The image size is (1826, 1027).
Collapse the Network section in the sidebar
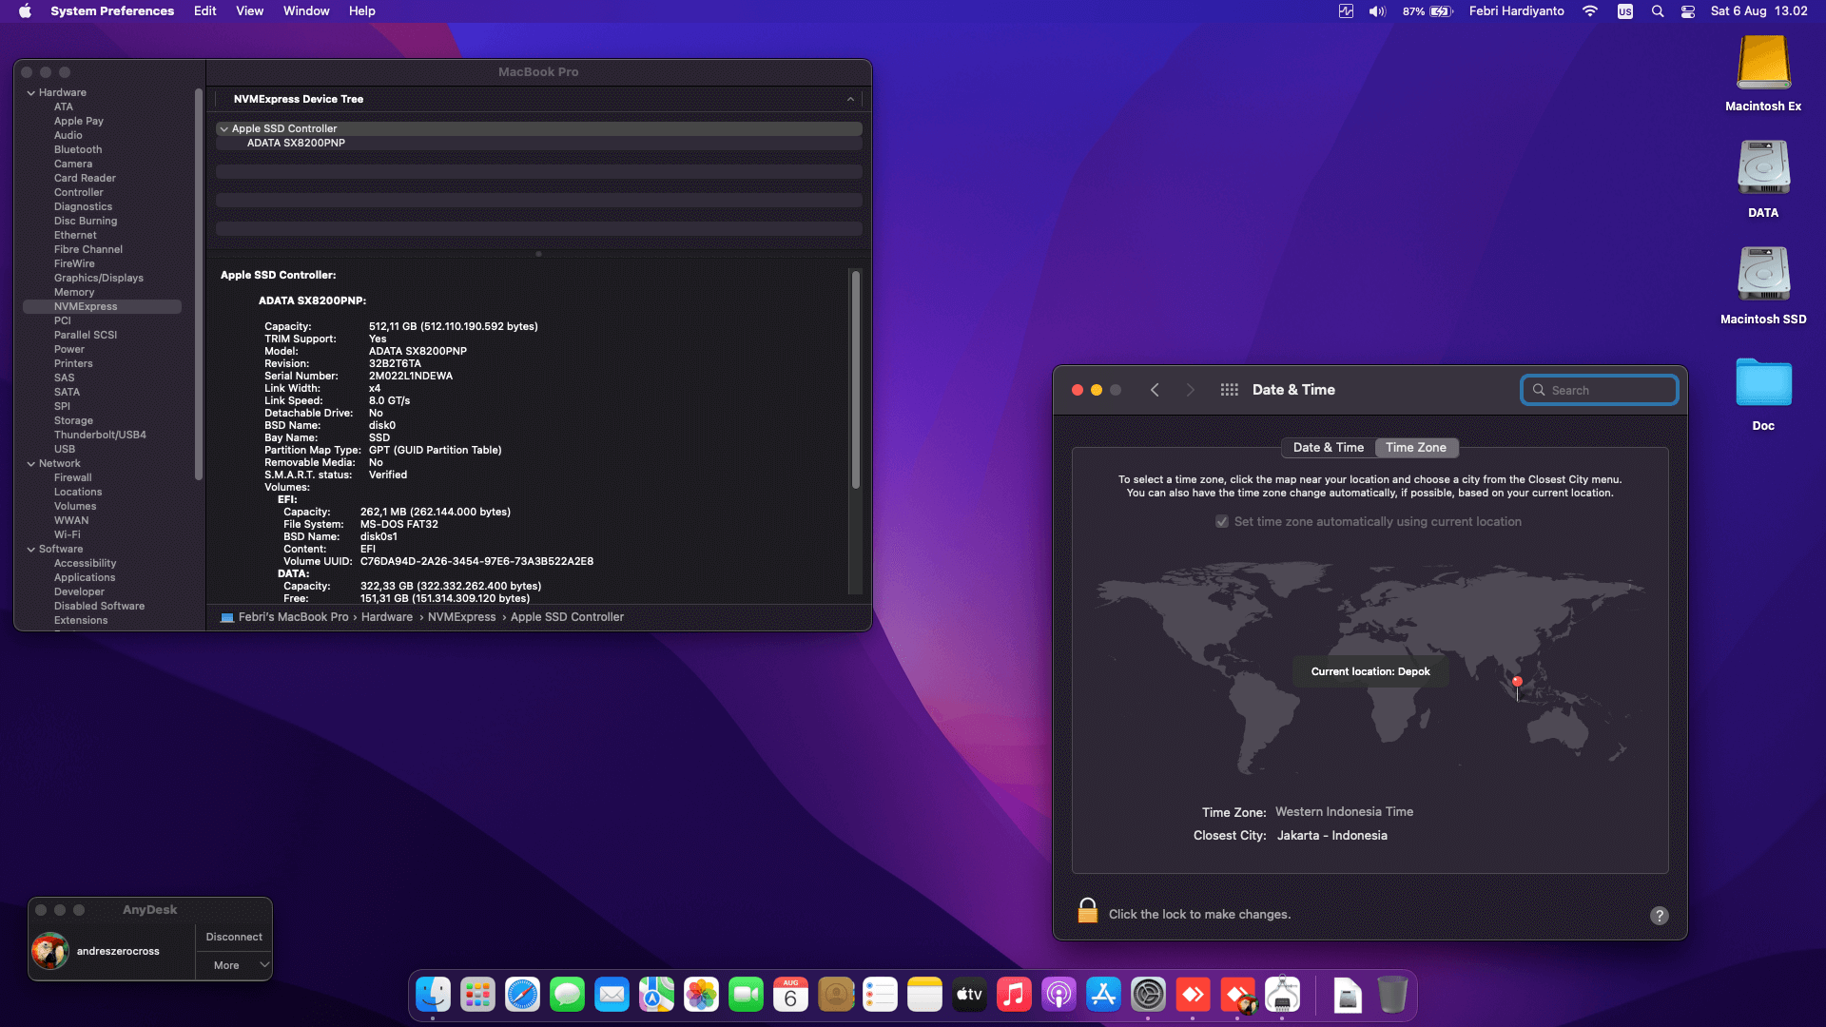[x=31, y=464]
